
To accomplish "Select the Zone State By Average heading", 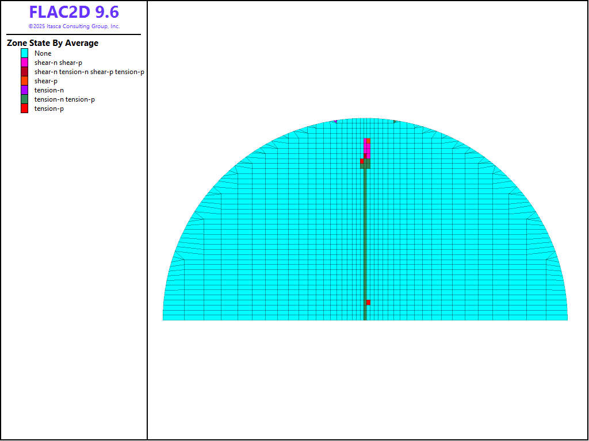I will [x=52, y=43].
